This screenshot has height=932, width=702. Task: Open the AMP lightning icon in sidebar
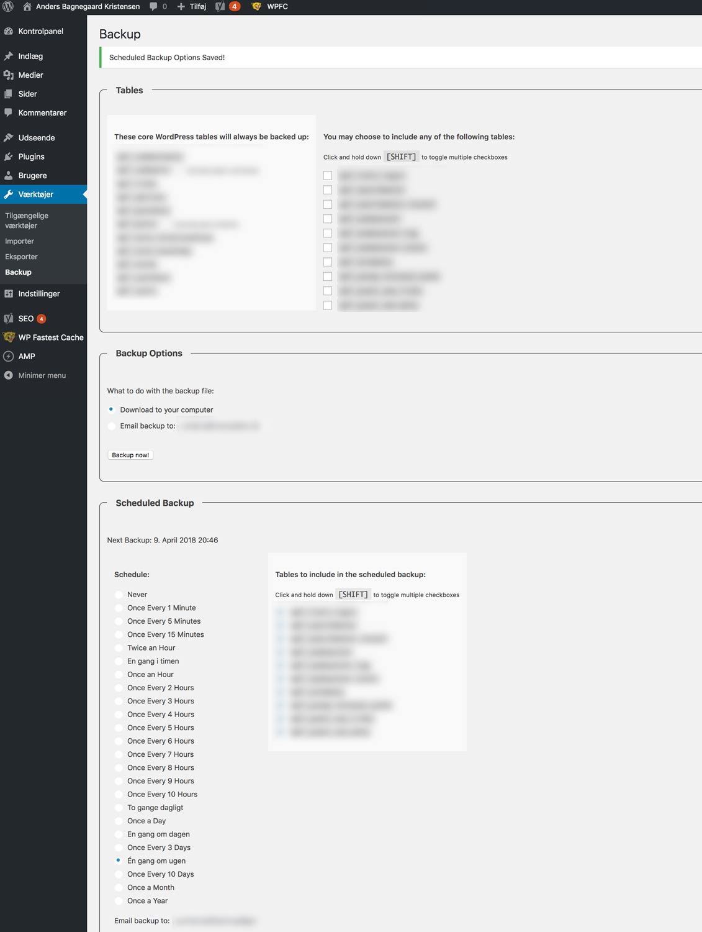tap(9, 356)
